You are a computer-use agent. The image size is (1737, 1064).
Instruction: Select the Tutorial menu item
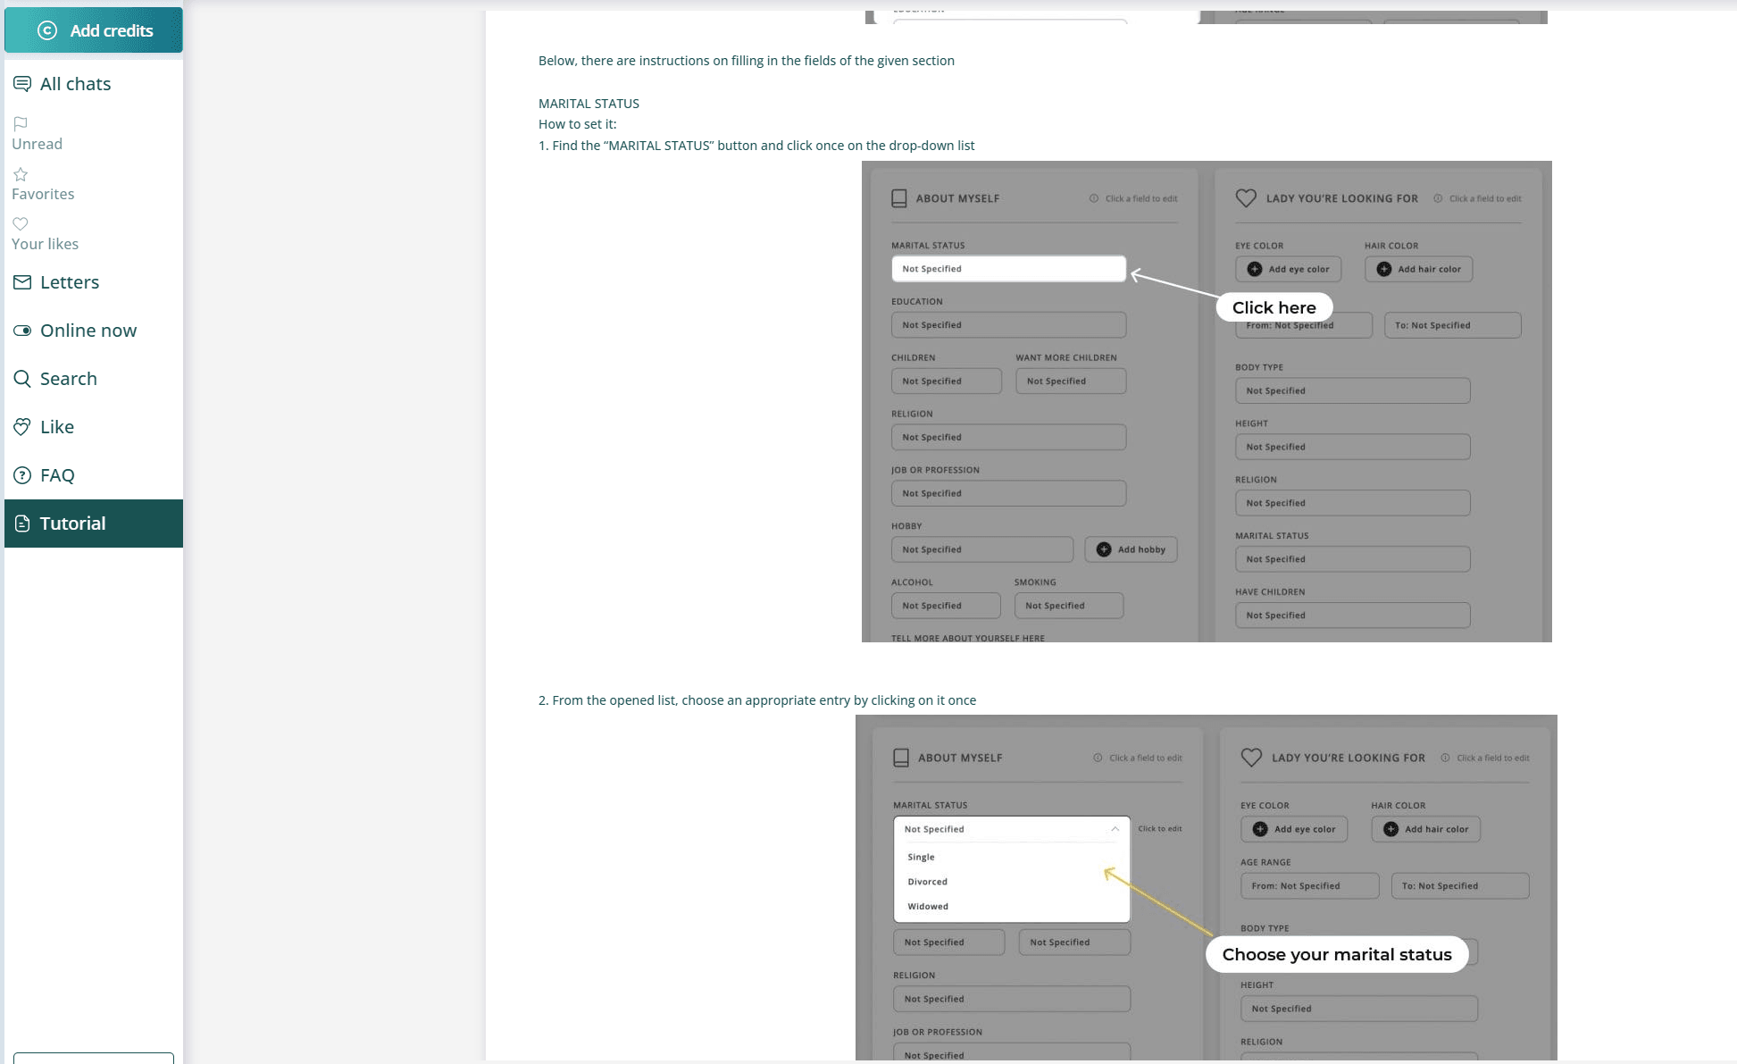point(94,524)
